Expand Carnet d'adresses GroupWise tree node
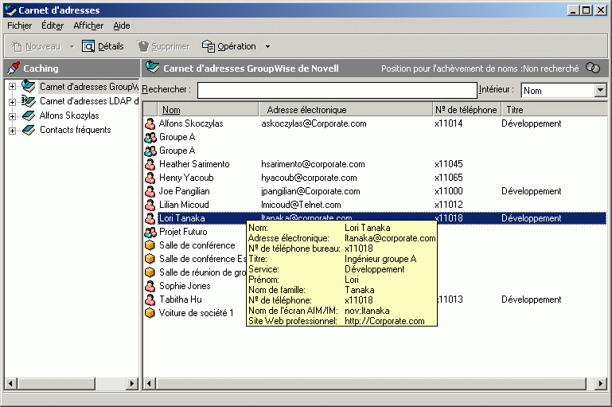 (12, 87)
